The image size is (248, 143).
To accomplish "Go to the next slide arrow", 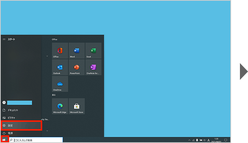I will coord(244,71).
